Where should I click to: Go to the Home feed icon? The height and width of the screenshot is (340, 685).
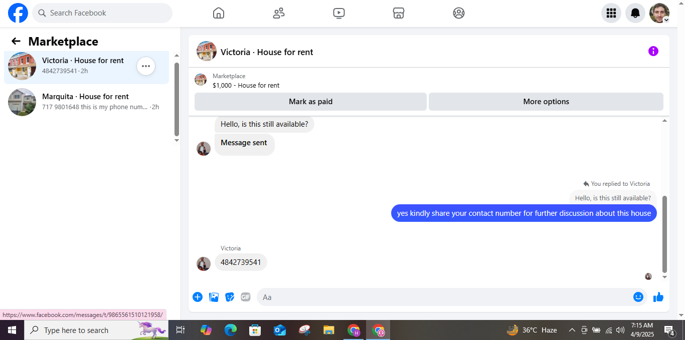click(219, 13)
